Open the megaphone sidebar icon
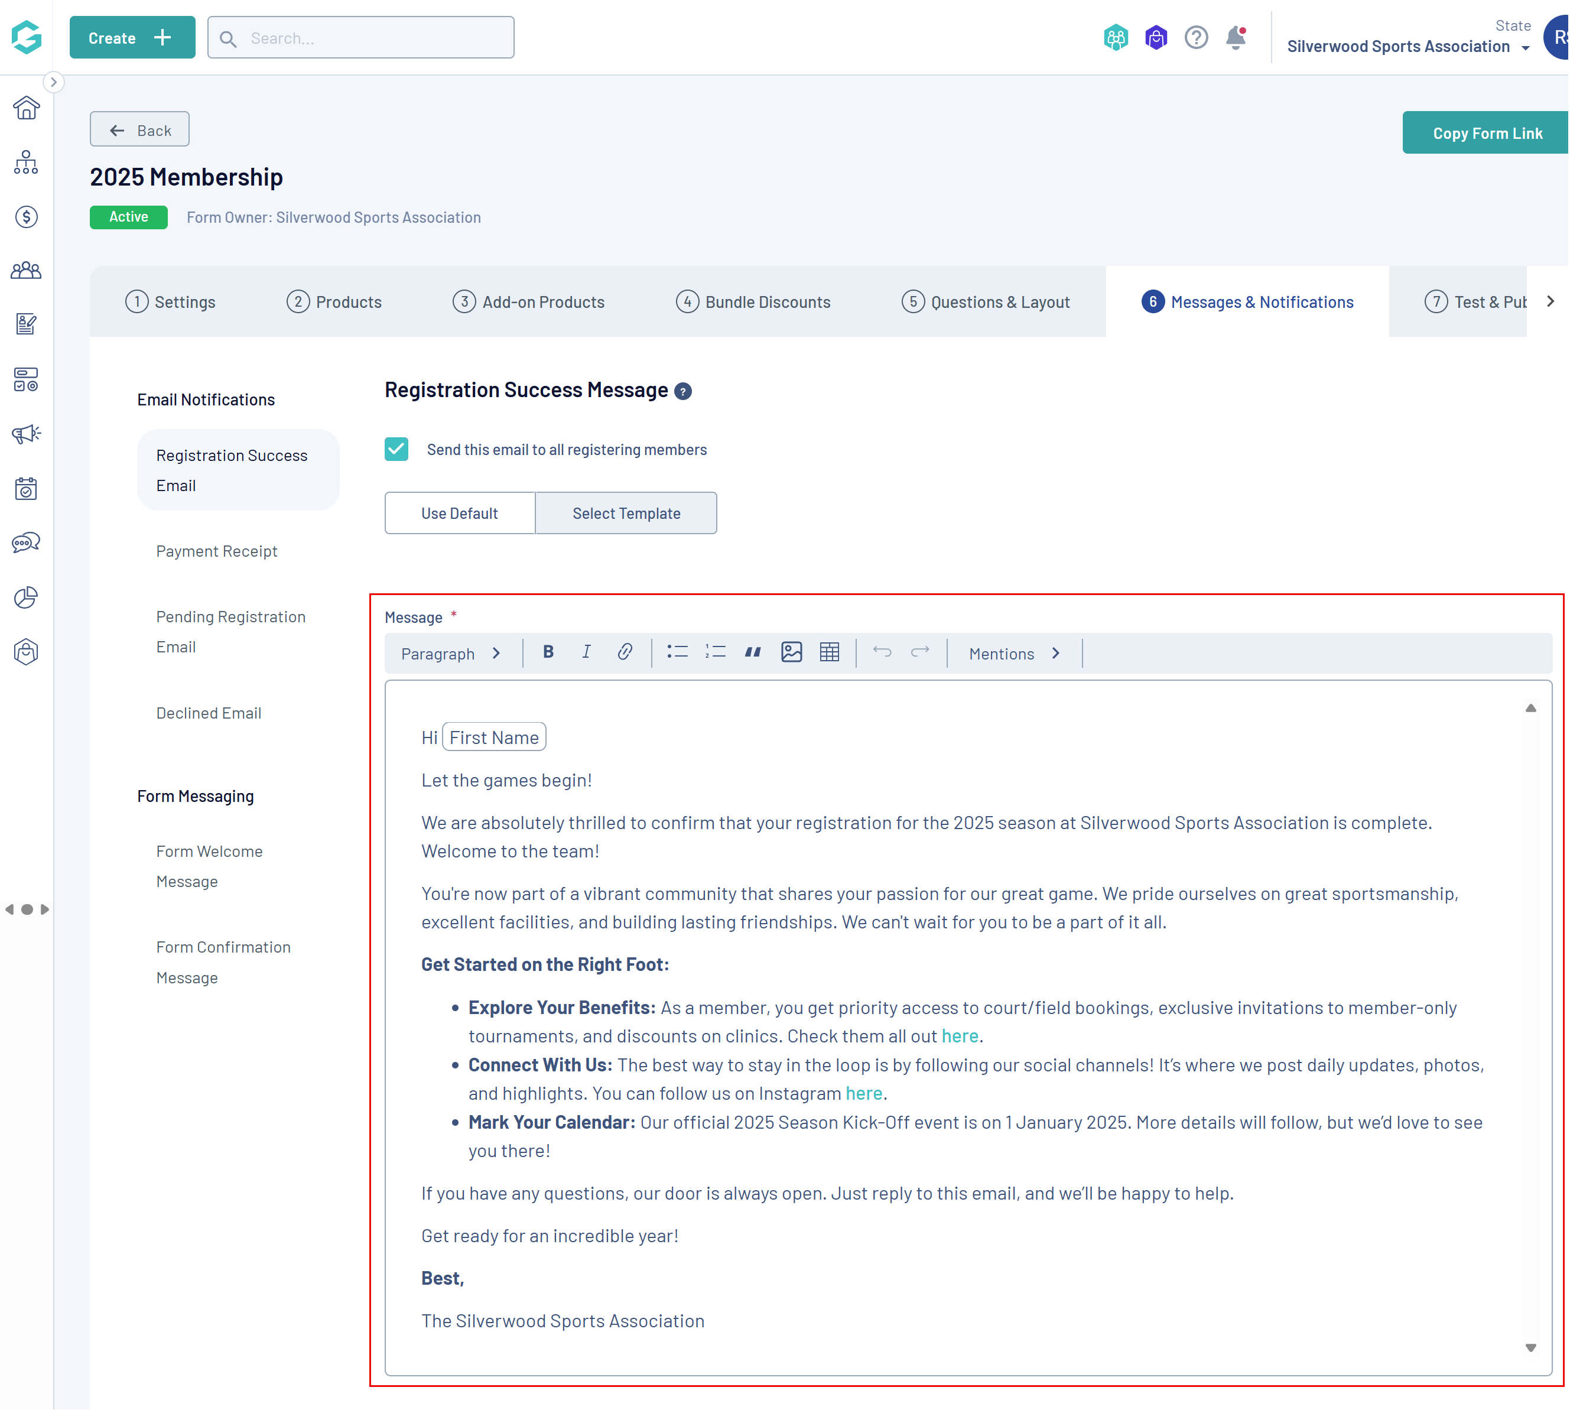The image size is (1570, 1410). click(27, 434)
